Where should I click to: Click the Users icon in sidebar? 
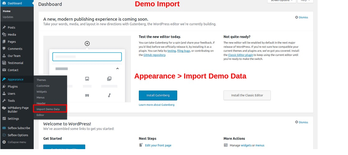(x=4, y=94)
